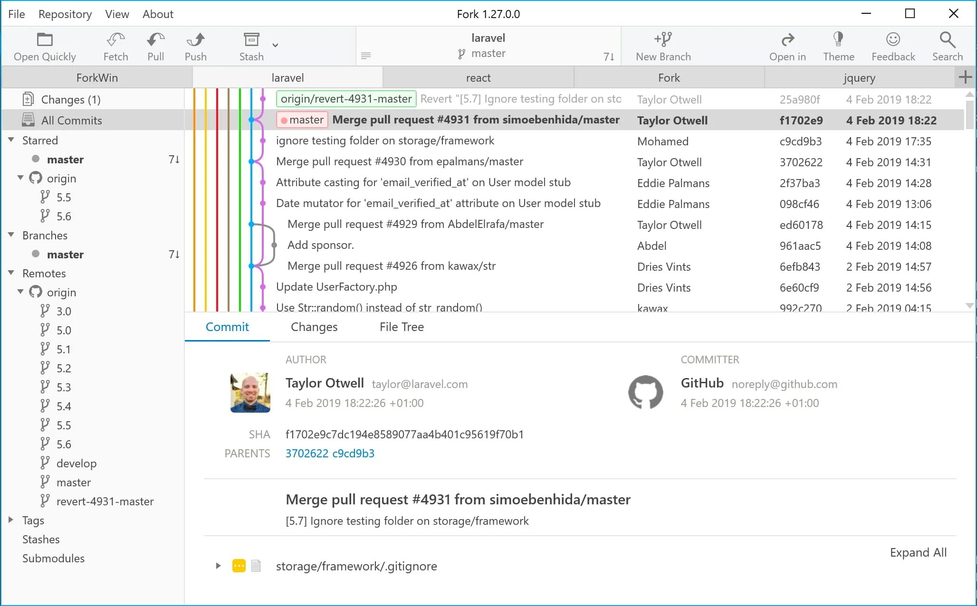This screenshot has height=606, width=977.
Task: Expand the Tags section
Action: pyautogui.click(x=11, y=520)
